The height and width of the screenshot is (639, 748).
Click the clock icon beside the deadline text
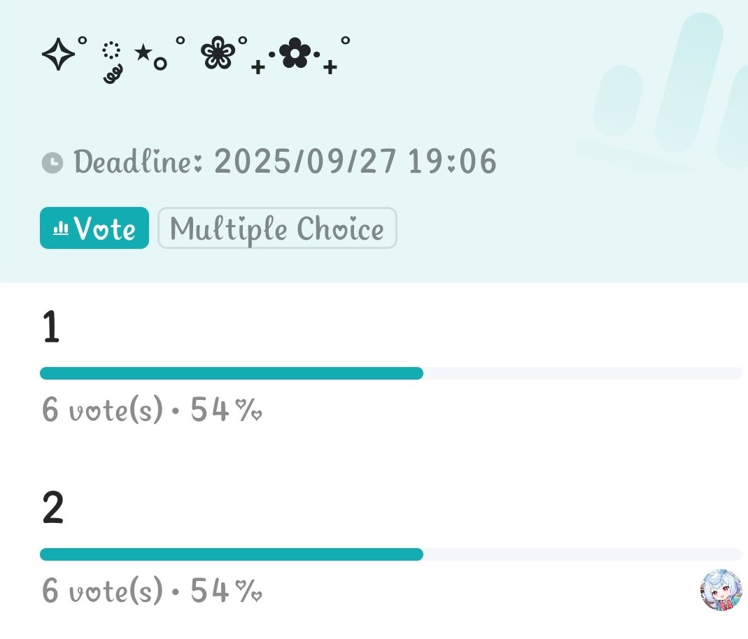click(x=52, y=161)
